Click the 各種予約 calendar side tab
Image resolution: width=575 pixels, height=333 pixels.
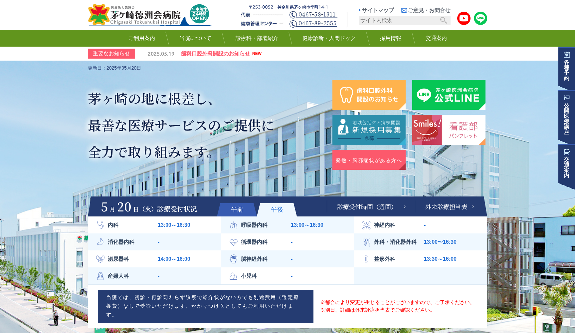click(566, 68)
